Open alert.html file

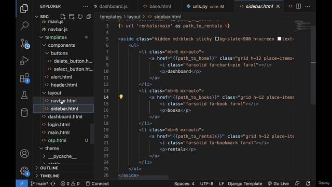(x=61, y=77)
